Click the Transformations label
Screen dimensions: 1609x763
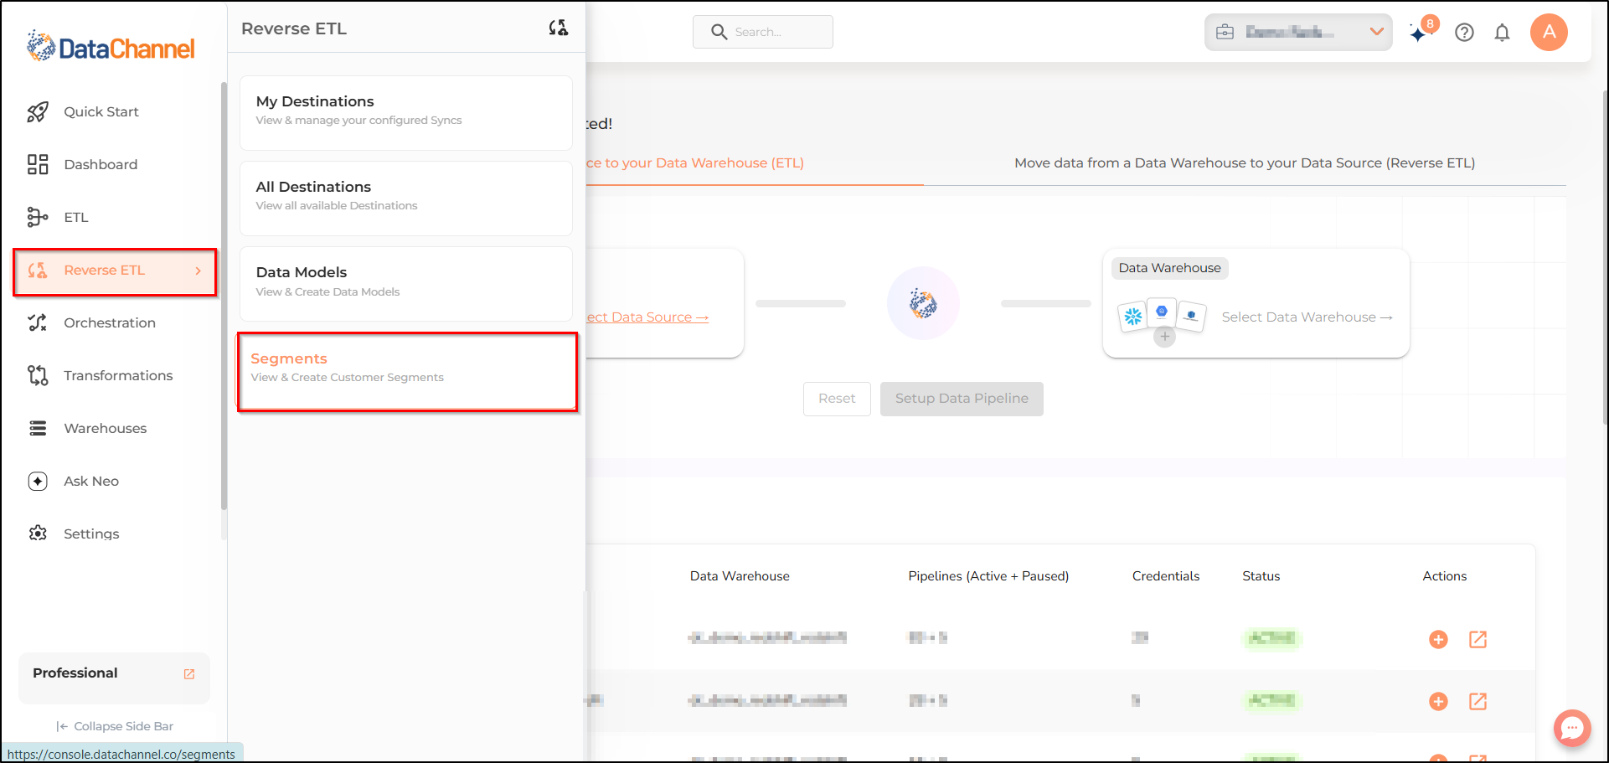click(x=118, y=376)
